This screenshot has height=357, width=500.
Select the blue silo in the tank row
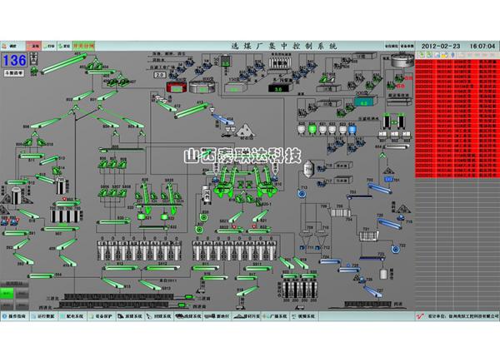350,130
